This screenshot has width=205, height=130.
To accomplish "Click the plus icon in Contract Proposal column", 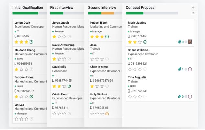I will pos(193,7).
